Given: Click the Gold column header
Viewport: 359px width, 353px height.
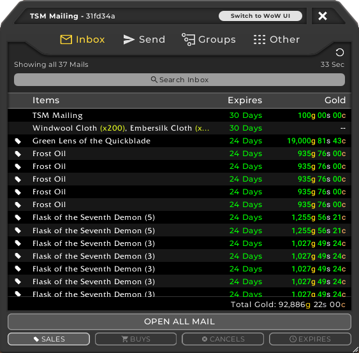Looking at the screenshot, I should [x=335, y=100].
